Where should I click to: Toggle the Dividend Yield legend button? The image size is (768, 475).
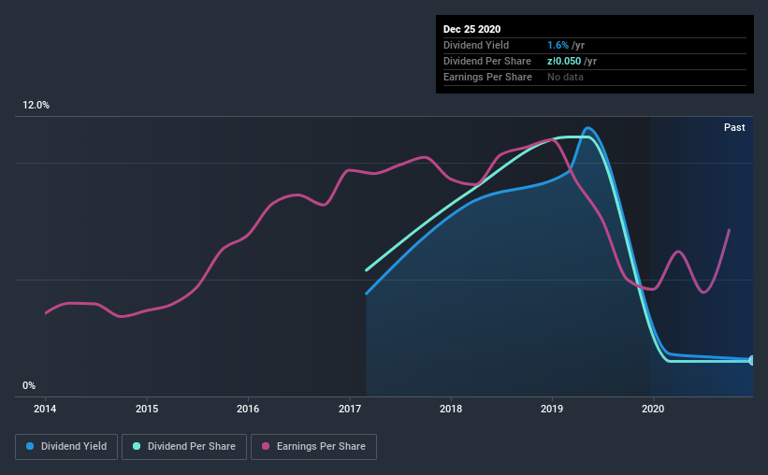click(x=66, y=447)
